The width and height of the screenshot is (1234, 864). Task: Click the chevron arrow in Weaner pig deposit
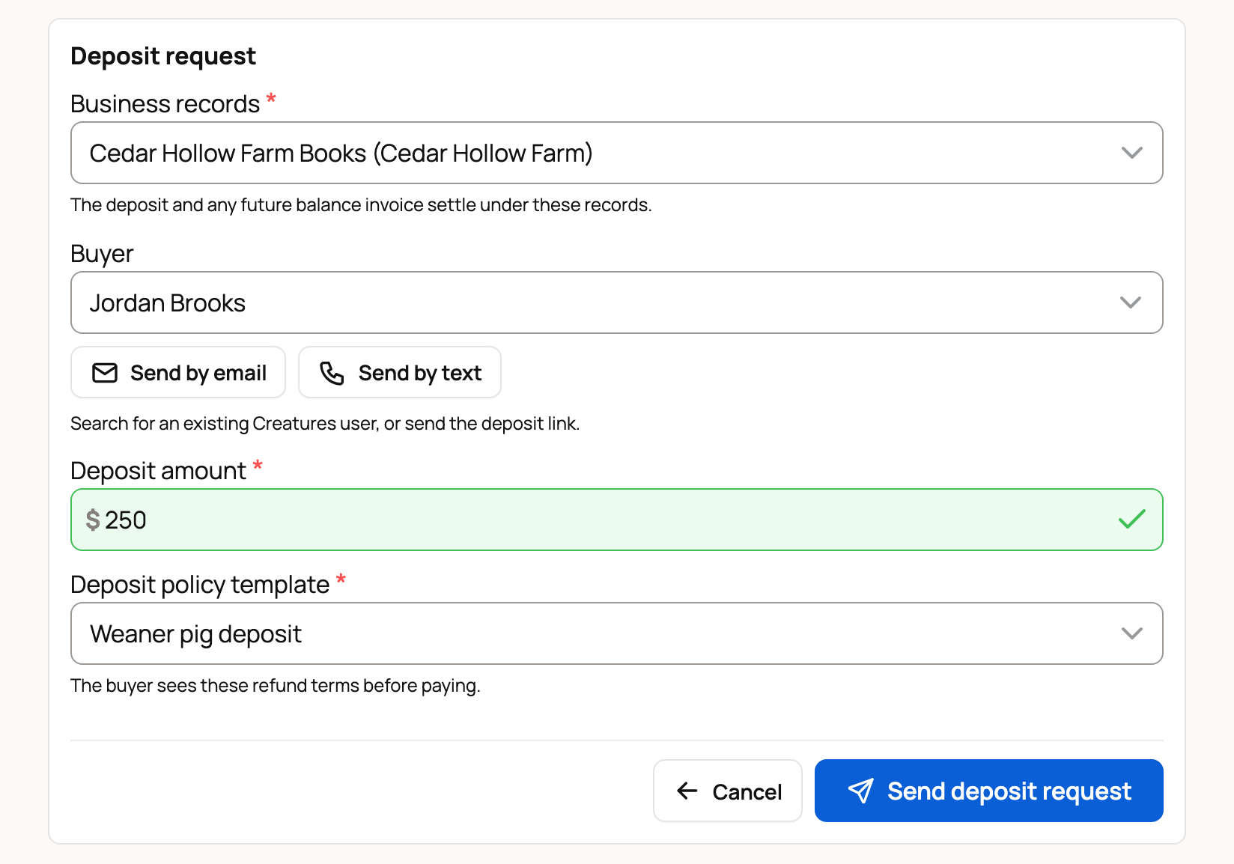point(1131,633)
